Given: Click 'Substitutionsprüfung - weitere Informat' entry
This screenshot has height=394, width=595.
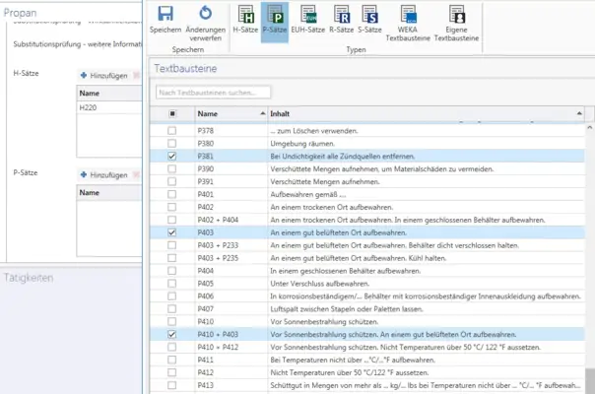Looking at the screenshot, I should [78, 44].
